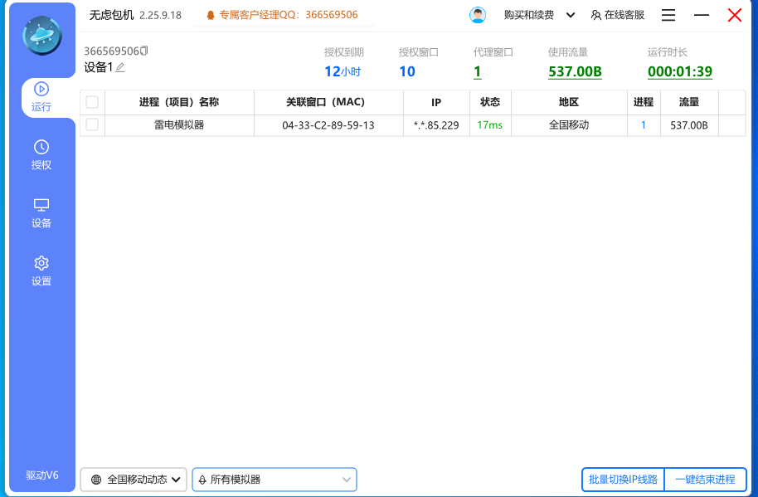
Task: Copy account ID 366569506 with copy icon
Action: [144, 51]
